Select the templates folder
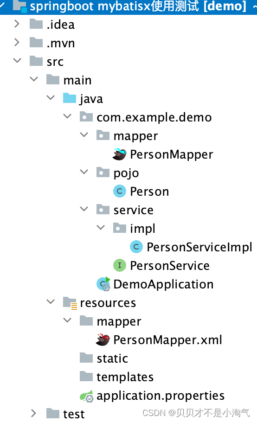The height and width of the screenshot is (422, 257). click(116, 377)
